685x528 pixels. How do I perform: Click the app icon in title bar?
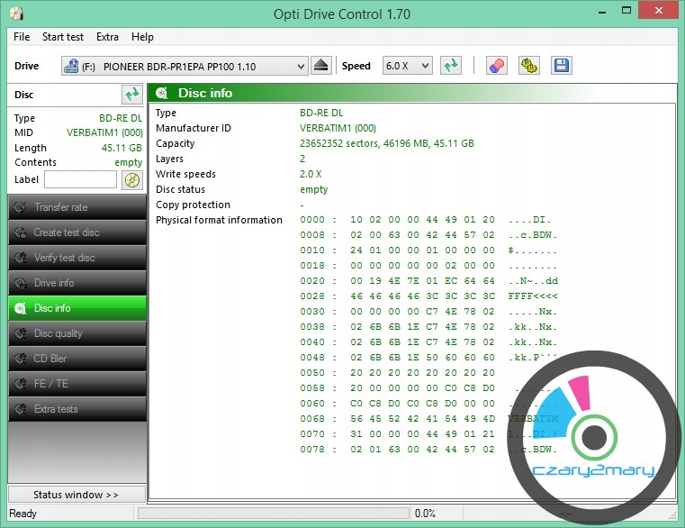pyautogui.click(x=15, y=14)
